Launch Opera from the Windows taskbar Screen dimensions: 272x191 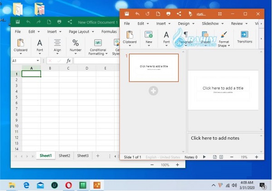(68, 185)
